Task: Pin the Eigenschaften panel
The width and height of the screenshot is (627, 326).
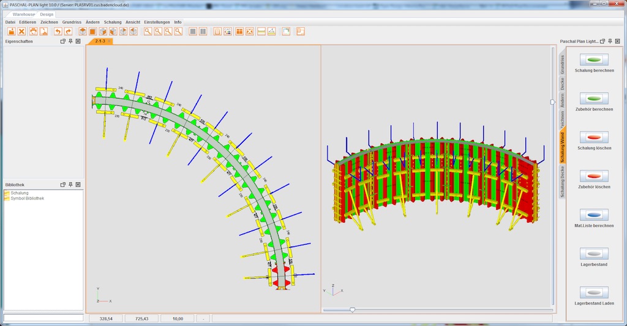Action: [70, 42]
